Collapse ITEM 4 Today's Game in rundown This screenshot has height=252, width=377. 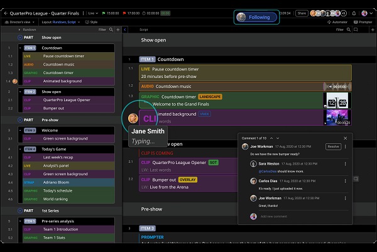point(20,149)
